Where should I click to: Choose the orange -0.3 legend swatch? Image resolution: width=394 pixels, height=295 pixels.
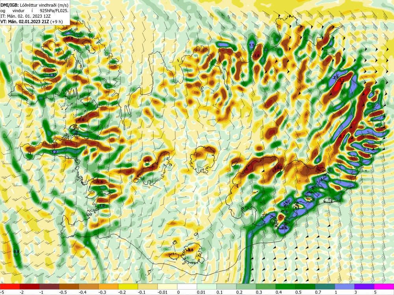(108, 286)
